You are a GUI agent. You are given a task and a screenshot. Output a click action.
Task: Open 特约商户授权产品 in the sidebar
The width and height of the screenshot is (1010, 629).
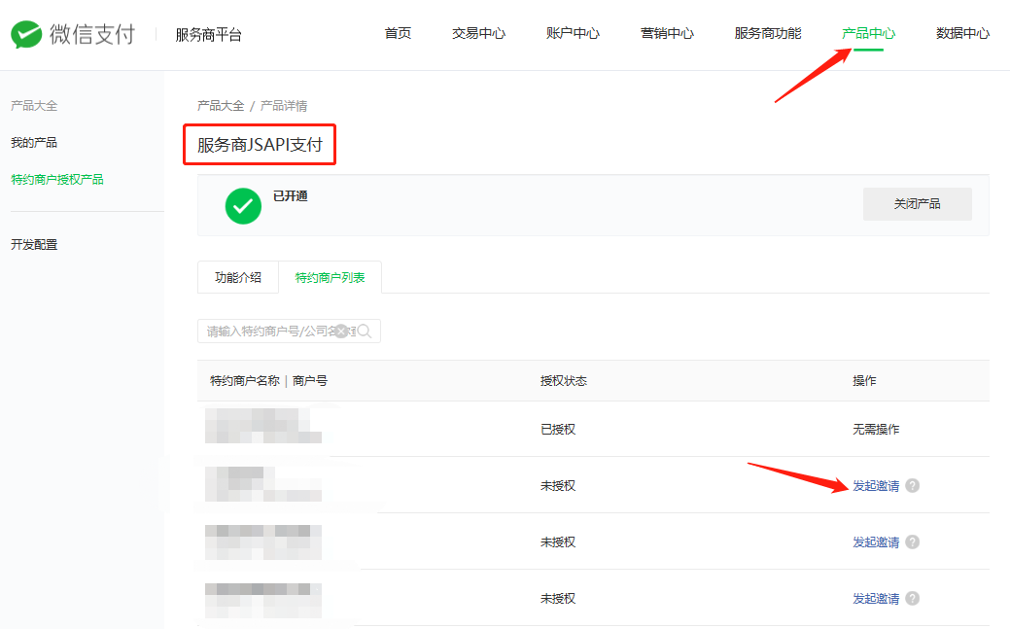(57, 179)
